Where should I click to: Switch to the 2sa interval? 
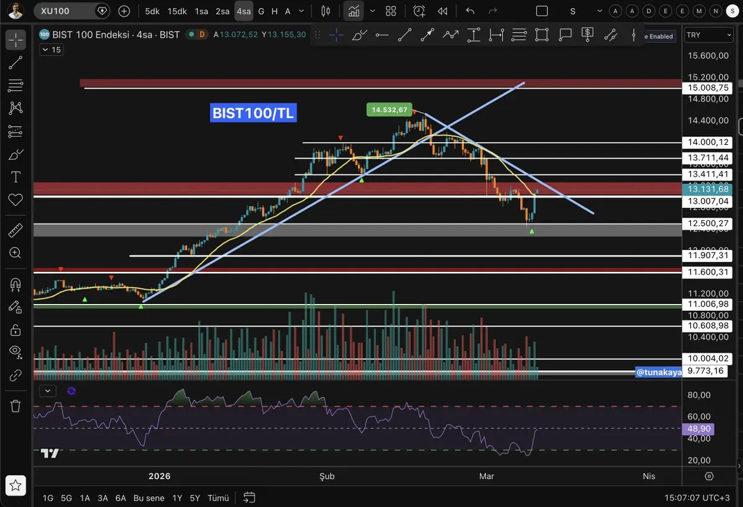tap(222, 11)
